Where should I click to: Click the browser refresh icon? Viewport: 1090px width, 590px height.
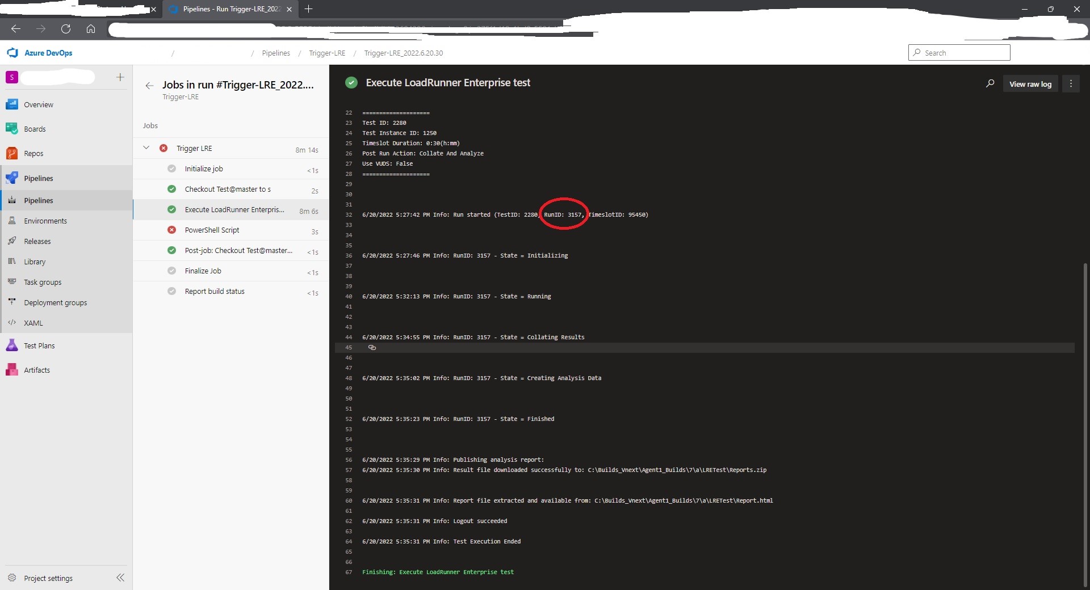(66, 29)
